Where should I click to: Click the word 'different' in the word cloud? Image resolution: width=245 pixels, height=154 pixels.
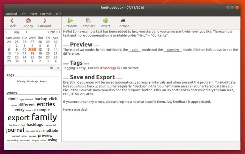pos(27,105)
